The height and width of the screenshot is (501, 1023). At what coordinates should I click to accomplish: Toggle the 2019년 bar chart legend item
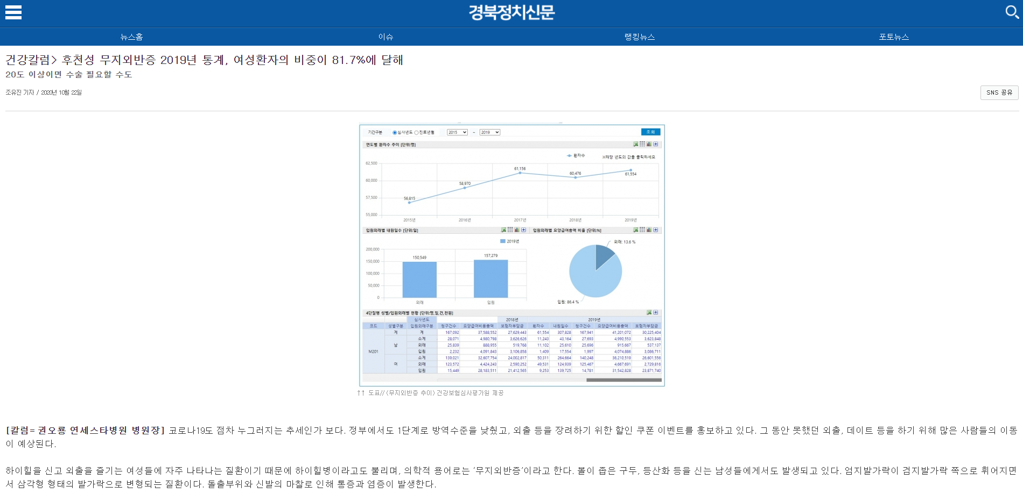click(509, 241)
